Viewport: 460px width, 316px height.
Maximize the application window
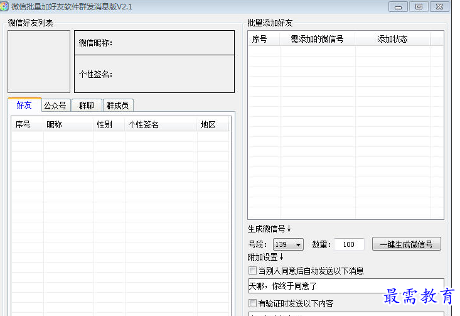(x=419, y=7)
